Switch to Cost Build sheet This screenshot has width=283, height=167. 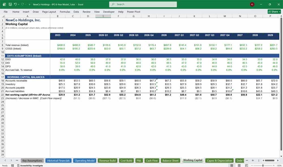click(x=126, y=161)
